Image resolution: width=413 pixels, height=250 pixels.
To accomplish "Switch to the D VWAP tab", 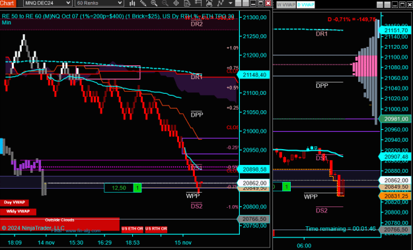I will coord(305,5).
